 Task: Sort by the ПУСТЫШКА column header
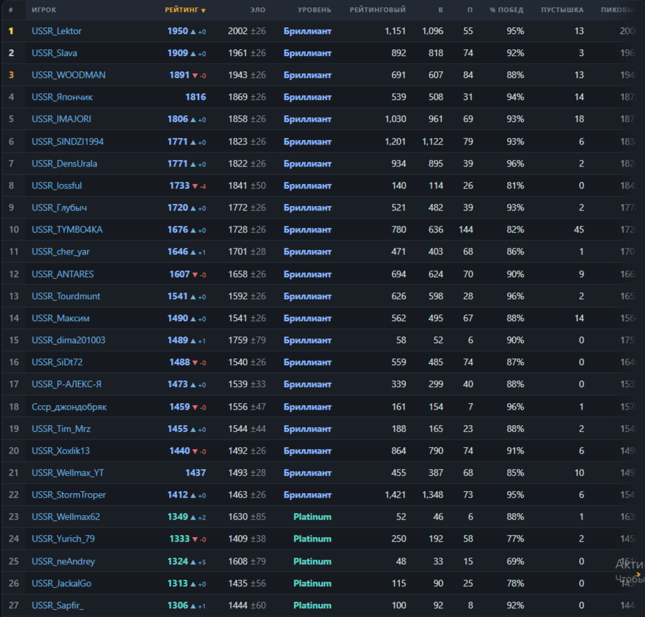click(562, 10)
